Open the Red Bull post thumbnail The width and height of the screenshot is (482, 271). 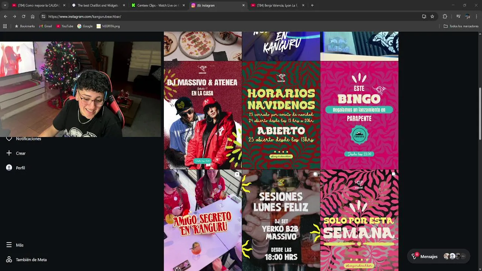[x=359, y=46]
